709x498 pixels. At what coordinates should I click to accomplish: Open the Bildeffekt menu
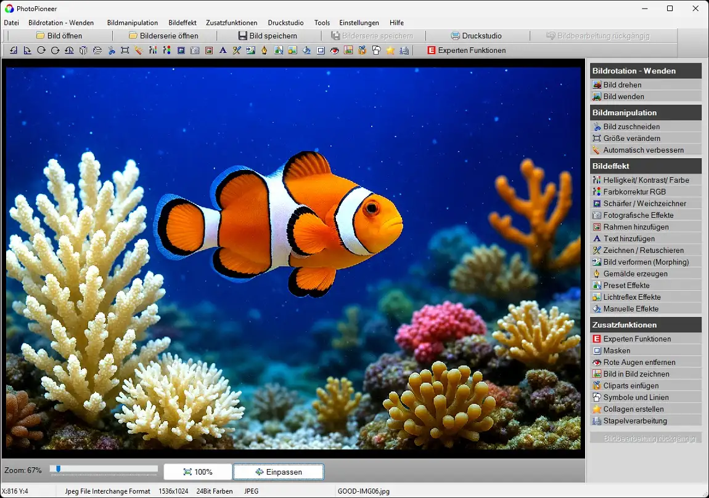coord(182,23)
